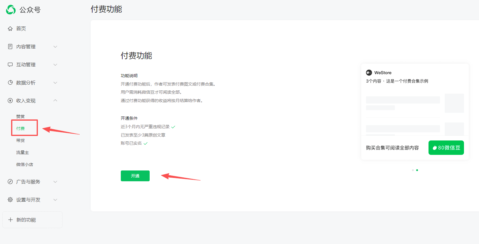The width and height of the screenshot is (479, 244).
Task: Click the WeStore avatar icon
Action: point(369,73)
